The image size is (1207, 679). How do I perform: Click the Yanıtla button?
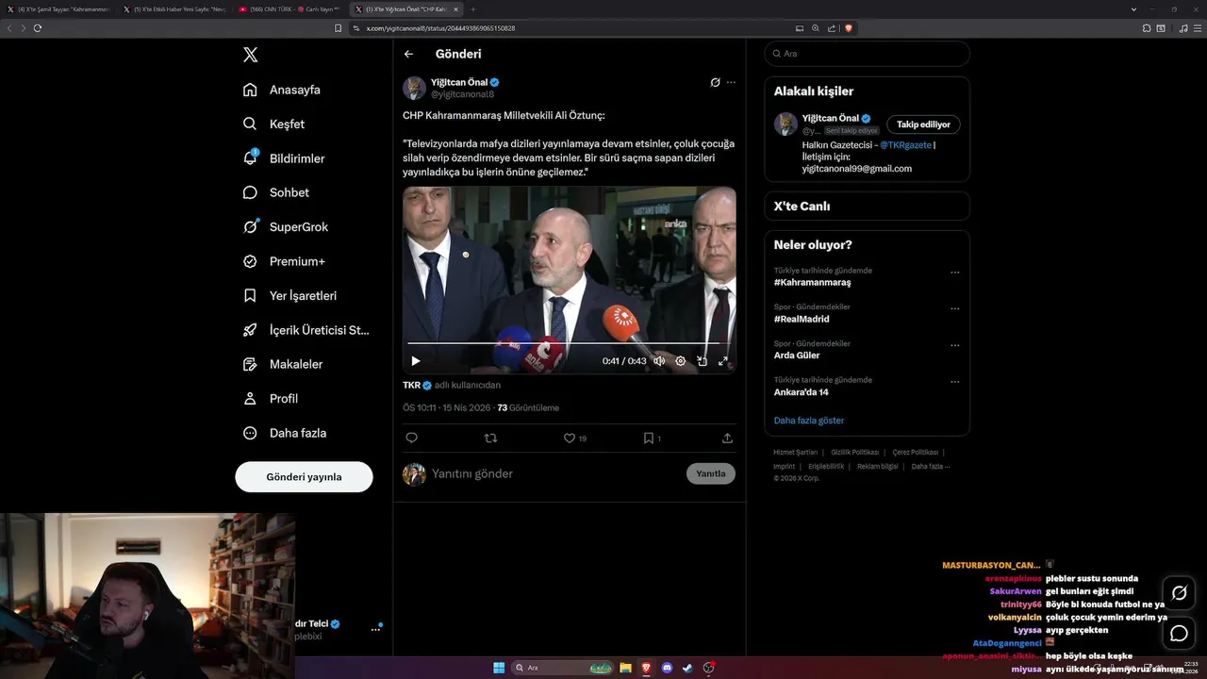711,473
